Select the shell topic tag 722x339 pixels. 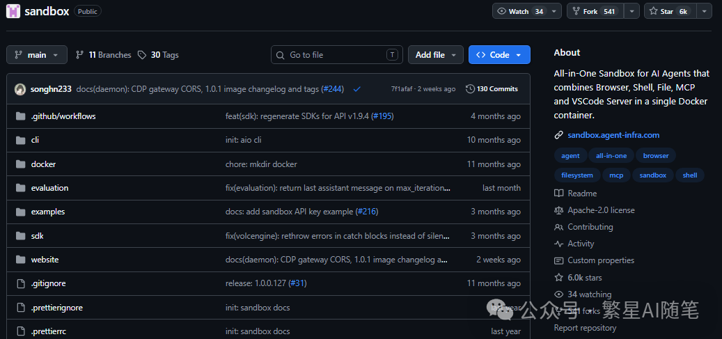[690, 175]
